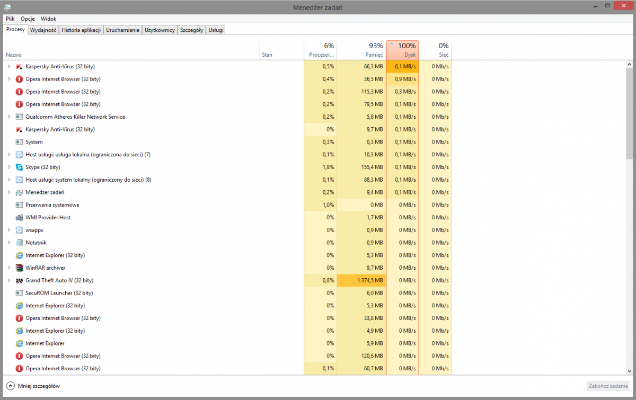Click the Skype icon
This screenshot has height=400, width=636.
click(19, 167)
